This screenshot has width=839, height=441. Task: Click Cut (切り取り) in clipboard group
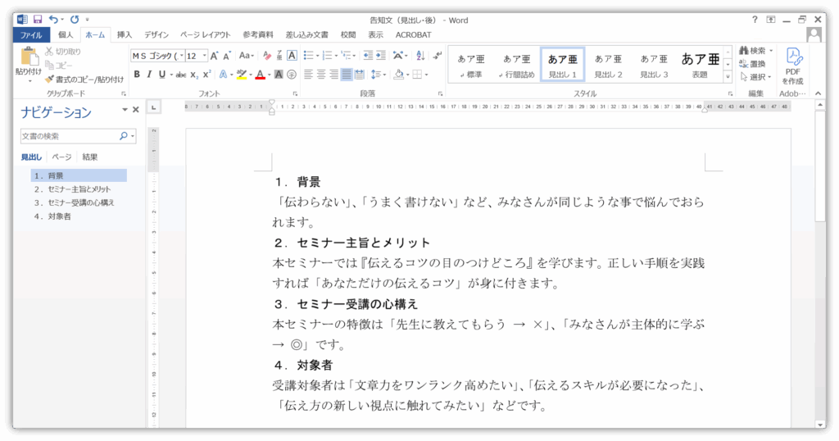[x=62, y=52]
